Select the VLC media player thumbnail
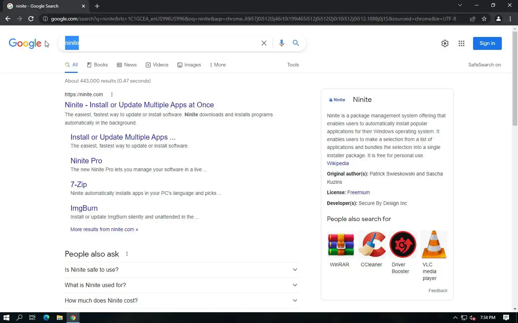The width and height of the screenshot is (518, 323). click(434, 244)
